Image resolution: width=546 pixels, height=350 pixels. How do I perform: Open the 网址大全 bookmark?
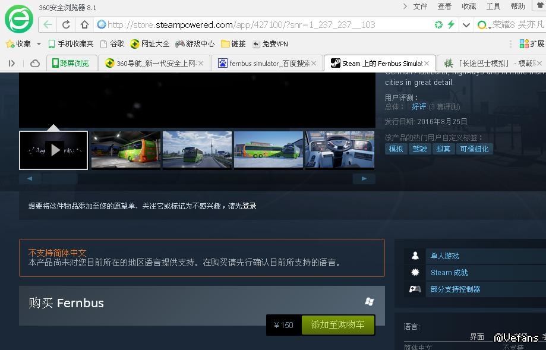click(150, 44)
